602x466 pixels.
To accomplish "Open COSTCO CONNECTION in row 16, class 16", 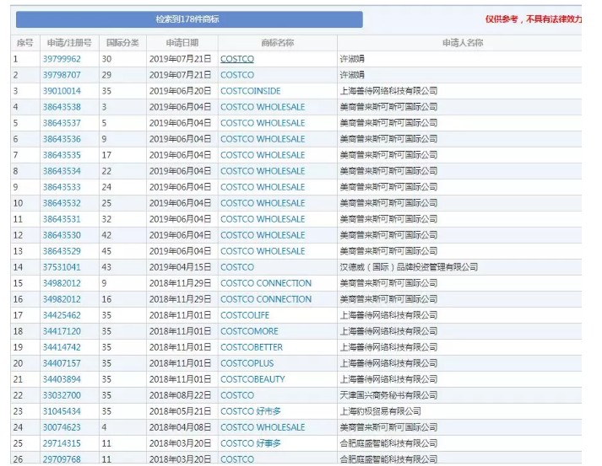I will click(x=266, y=299).
